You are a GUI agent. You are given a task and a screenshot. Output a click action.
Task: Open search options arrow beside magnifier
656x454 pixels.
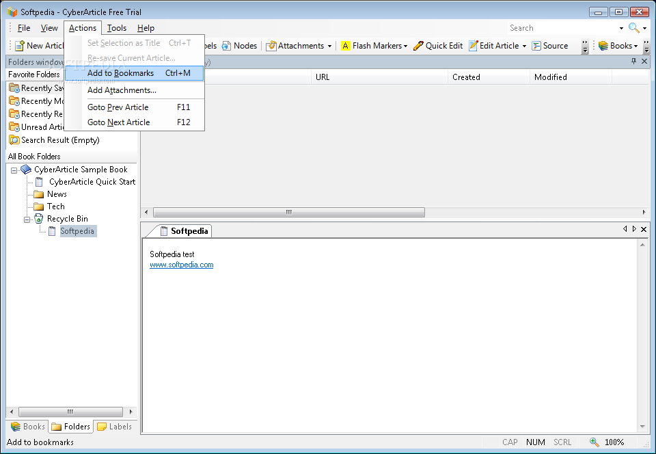pos(644,28)
